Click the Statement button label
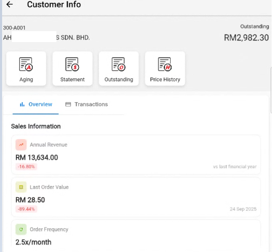The height and width of the screenshot is (252, 272). tap(72, 80)
